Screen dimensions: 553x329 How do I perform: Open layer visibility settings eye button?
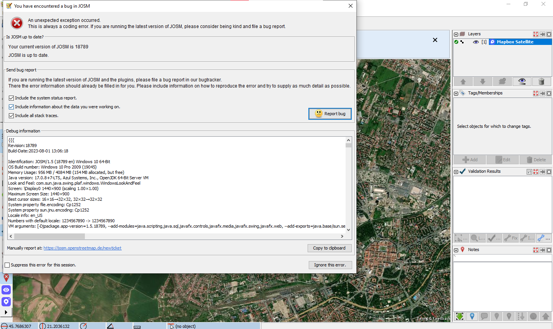(x=522, y=82)
